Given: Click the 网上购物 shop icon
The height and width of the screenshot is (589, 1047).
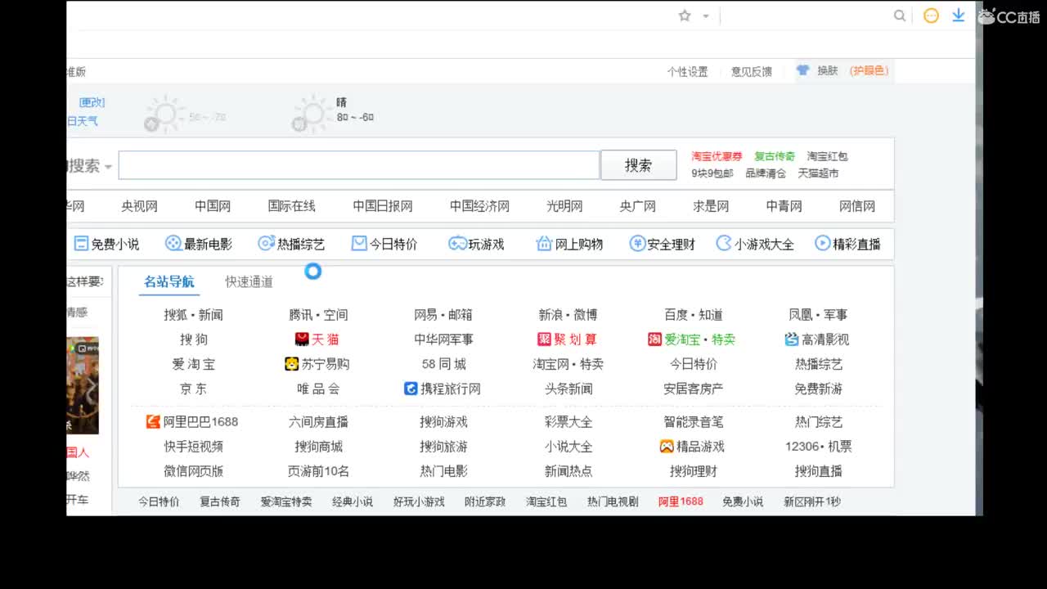Looking at the screenshot, I should (544, 244).
